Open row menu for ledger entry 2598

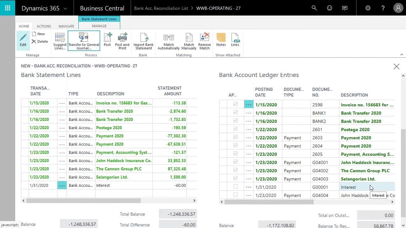(249, 104)
